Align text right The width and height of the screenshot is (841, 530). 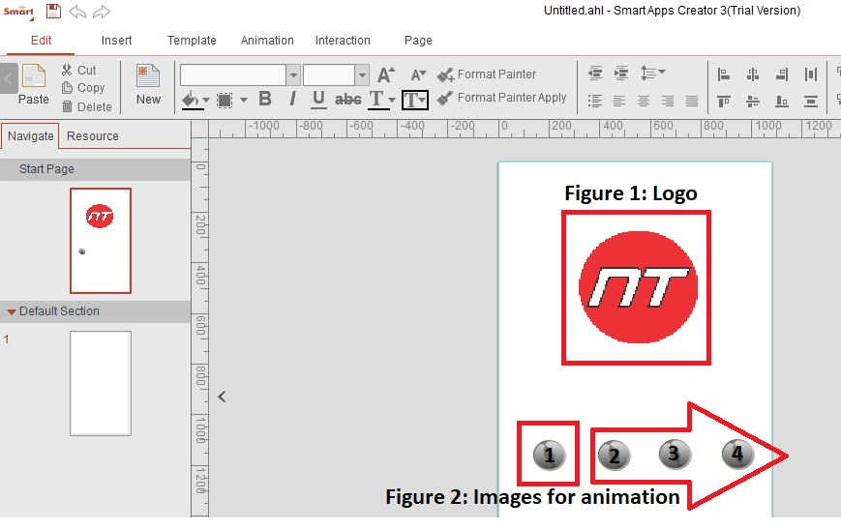(x=668, y=101)
